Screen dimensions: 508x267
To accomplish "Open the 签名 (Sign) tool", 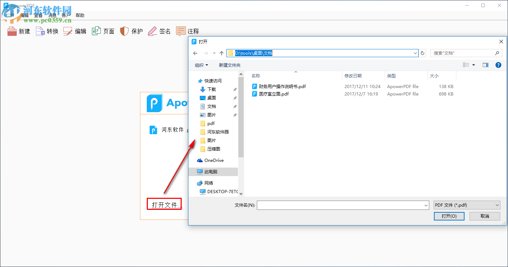I will (x=159, y=31).
